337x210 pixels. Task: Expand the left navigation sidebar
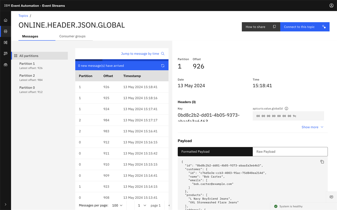pyautogui.click(x=6, y=204)
